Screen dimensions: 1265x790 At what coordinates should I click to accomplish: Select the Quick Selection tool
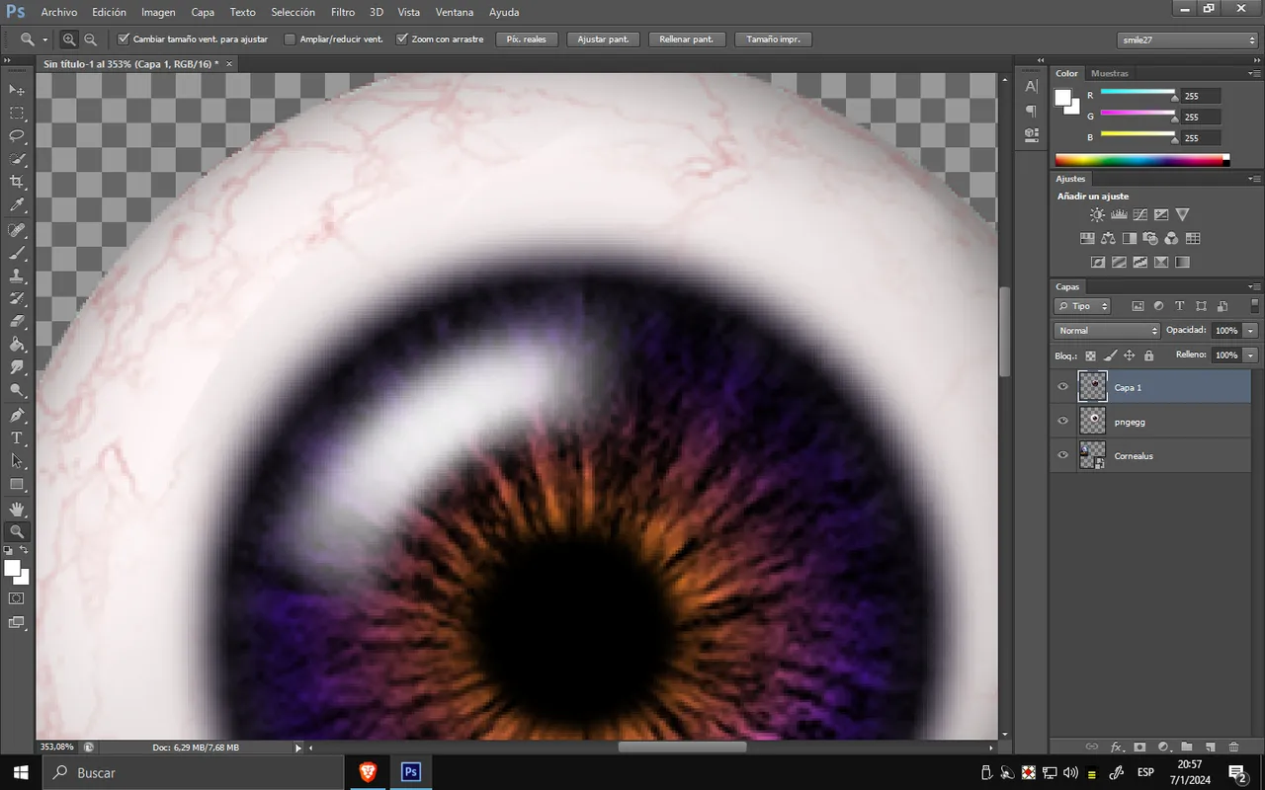coord(17,160)
